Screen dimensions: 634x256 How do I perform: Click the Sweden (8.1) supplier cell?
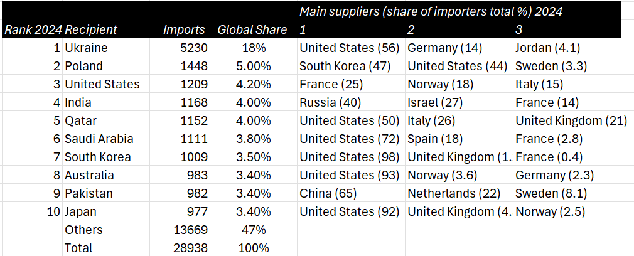pyautogui.click(x=567, y=194)
